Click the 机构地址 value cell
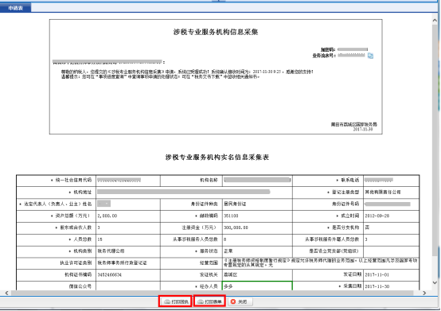This screenshot has width=441, height=311. pyautogui.click(x=194, y=192)
